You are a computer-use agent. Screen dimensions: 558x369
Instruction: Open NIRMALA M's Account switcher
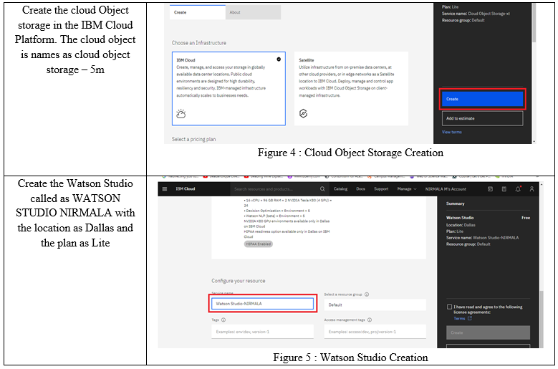click(x=446, y=189)
